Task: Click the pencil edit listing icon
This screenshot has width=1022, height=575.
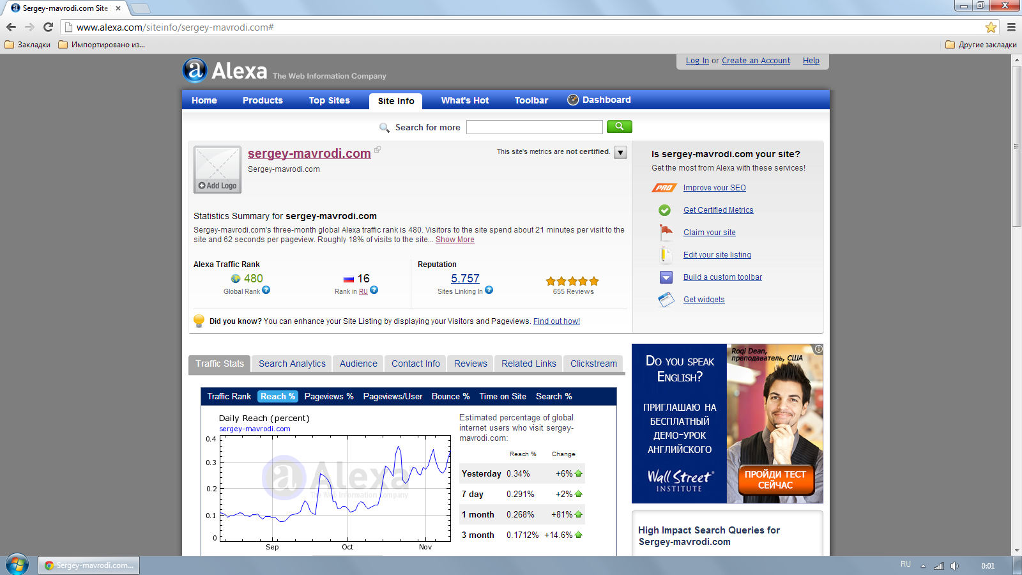Action: pos(665,254)
